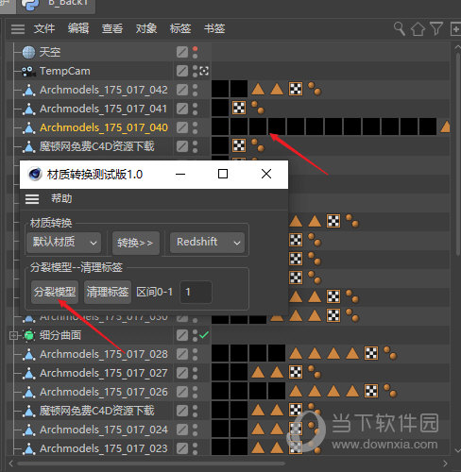Toggle the layer checkbox for Archmodels_175_017_040
The height and width of the screenshot is (472, 461).
pyautogui.click(x=182, y=127)
